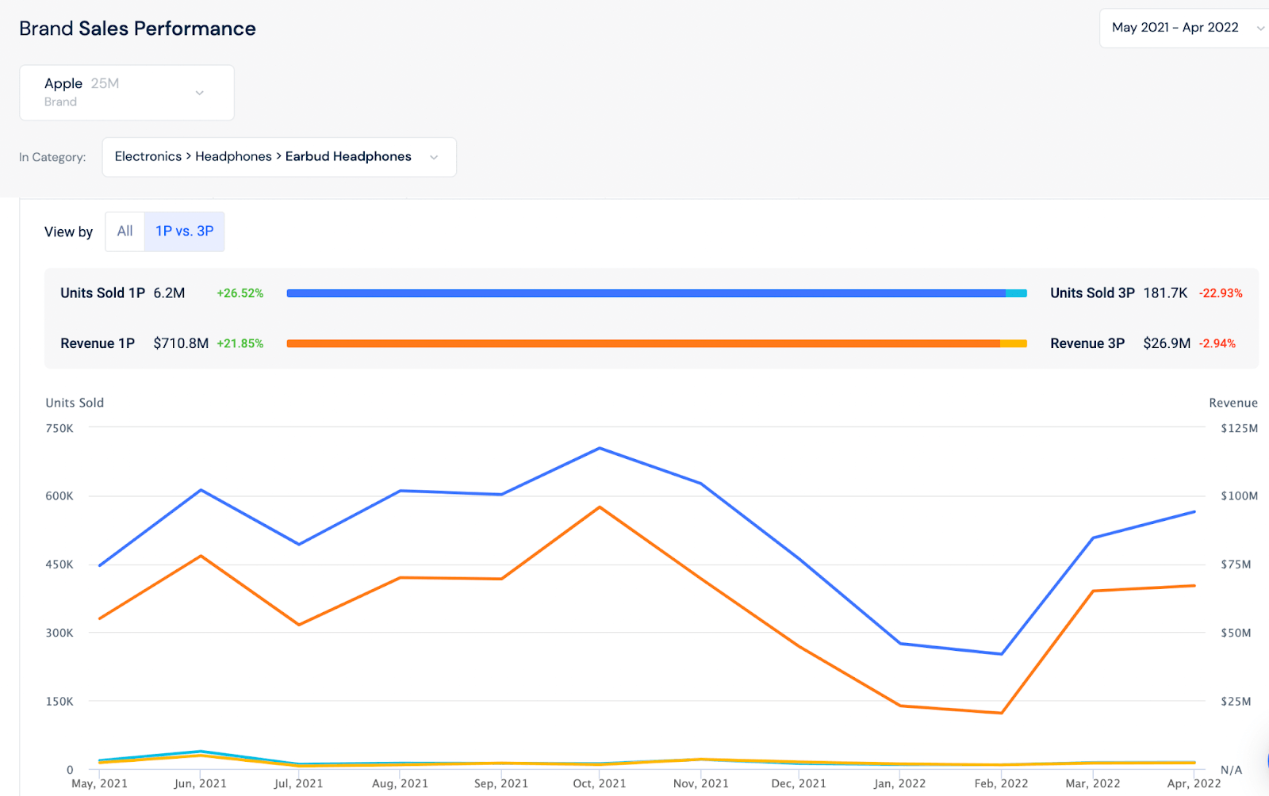Click the blue Units Sold 1P bar
The width and height of the screenshot is (1269, 796).
tap(646, 293)
